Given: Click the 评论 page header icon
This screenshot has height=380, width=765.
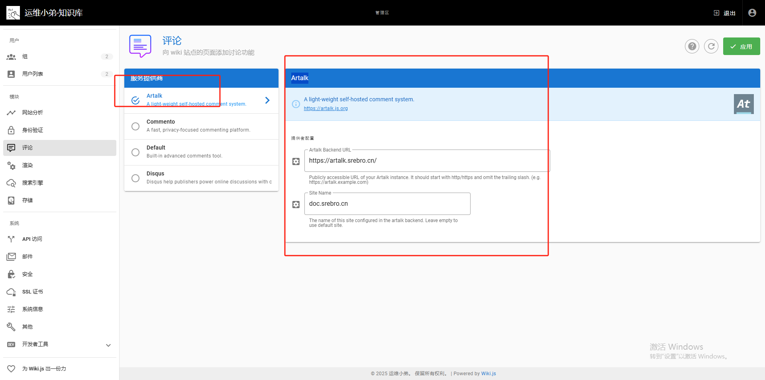Looking at the screenshot, I should (x=140, y=46).
